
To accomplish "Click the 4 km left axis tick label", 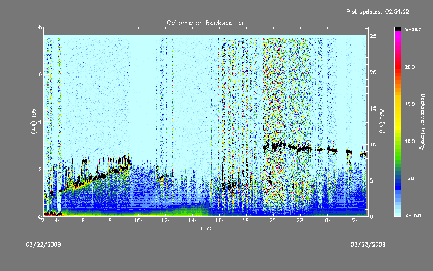I will 40,122.
